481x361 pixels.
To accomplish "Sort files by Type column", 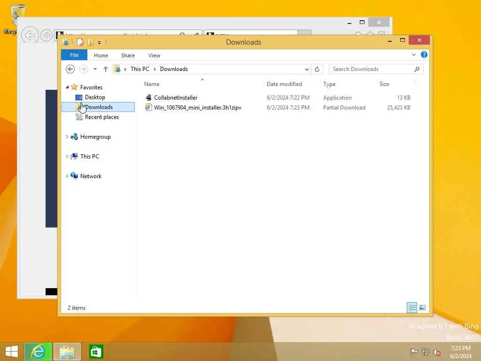I will 329,84.
